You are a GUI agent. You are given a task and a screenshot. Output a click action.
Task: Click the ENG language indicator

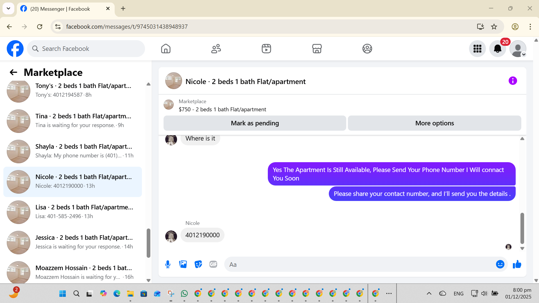458,293
